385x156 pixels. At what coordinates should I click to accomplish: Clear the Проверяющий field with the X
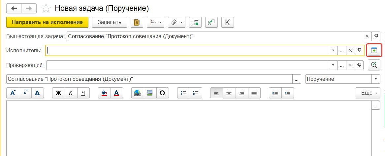(x=350, y=65)
